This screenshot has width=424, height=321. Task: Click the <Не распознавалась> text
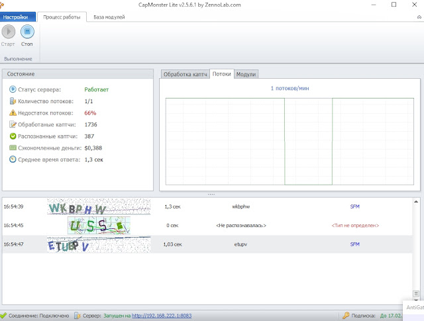pos(241,225)
